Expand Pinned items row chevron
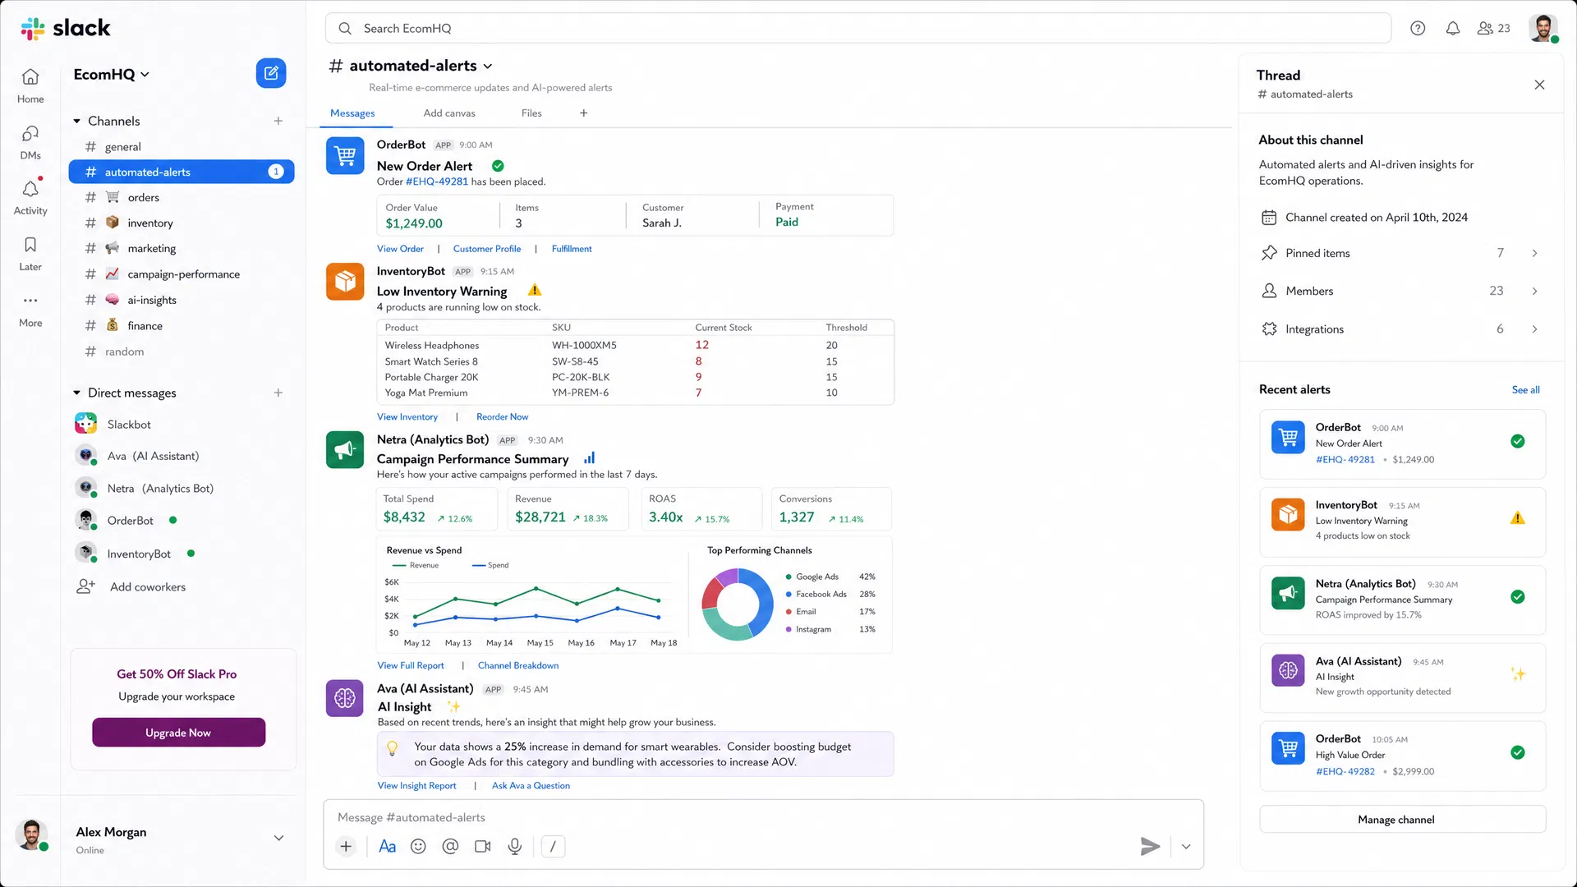The image size is (1577, 887). coord(1534,253)
